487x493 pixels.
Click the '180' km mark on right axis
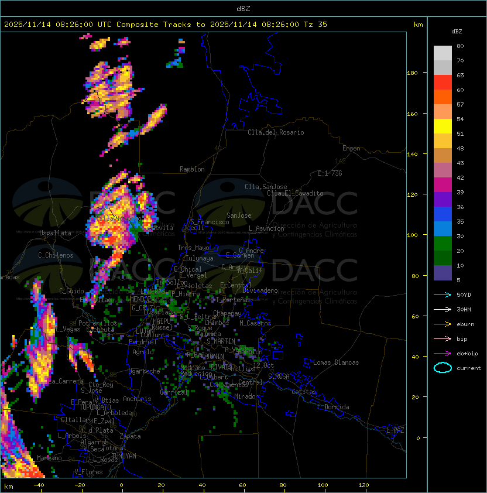(412, 73)
